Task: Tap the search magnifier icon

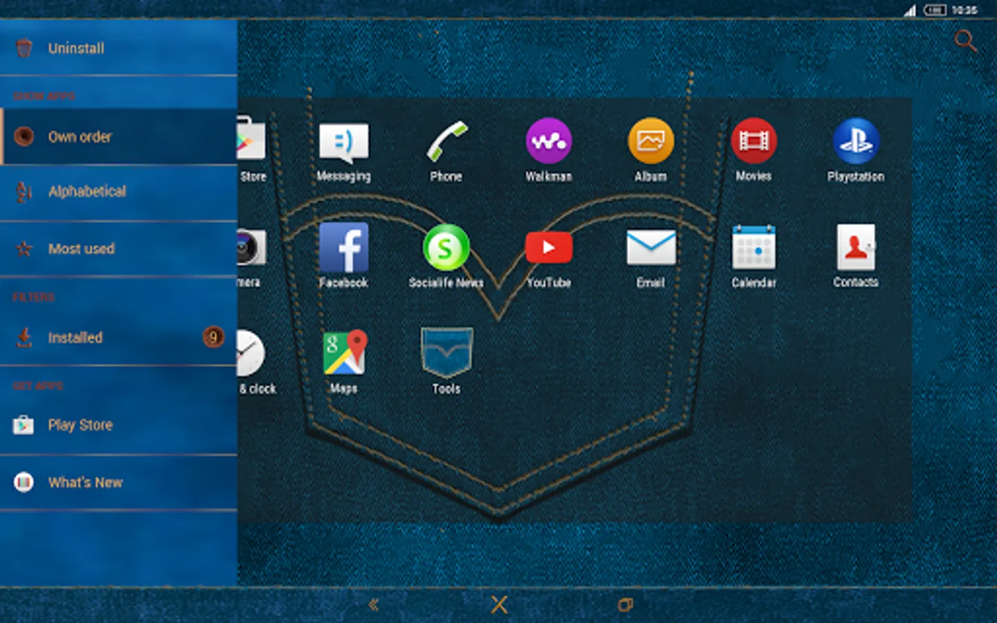Action: coord(965,41)
